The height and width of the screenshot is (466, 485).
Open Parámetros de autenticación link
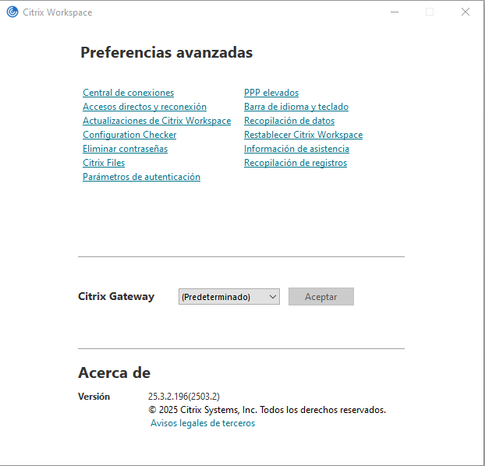tap(142, 177)
